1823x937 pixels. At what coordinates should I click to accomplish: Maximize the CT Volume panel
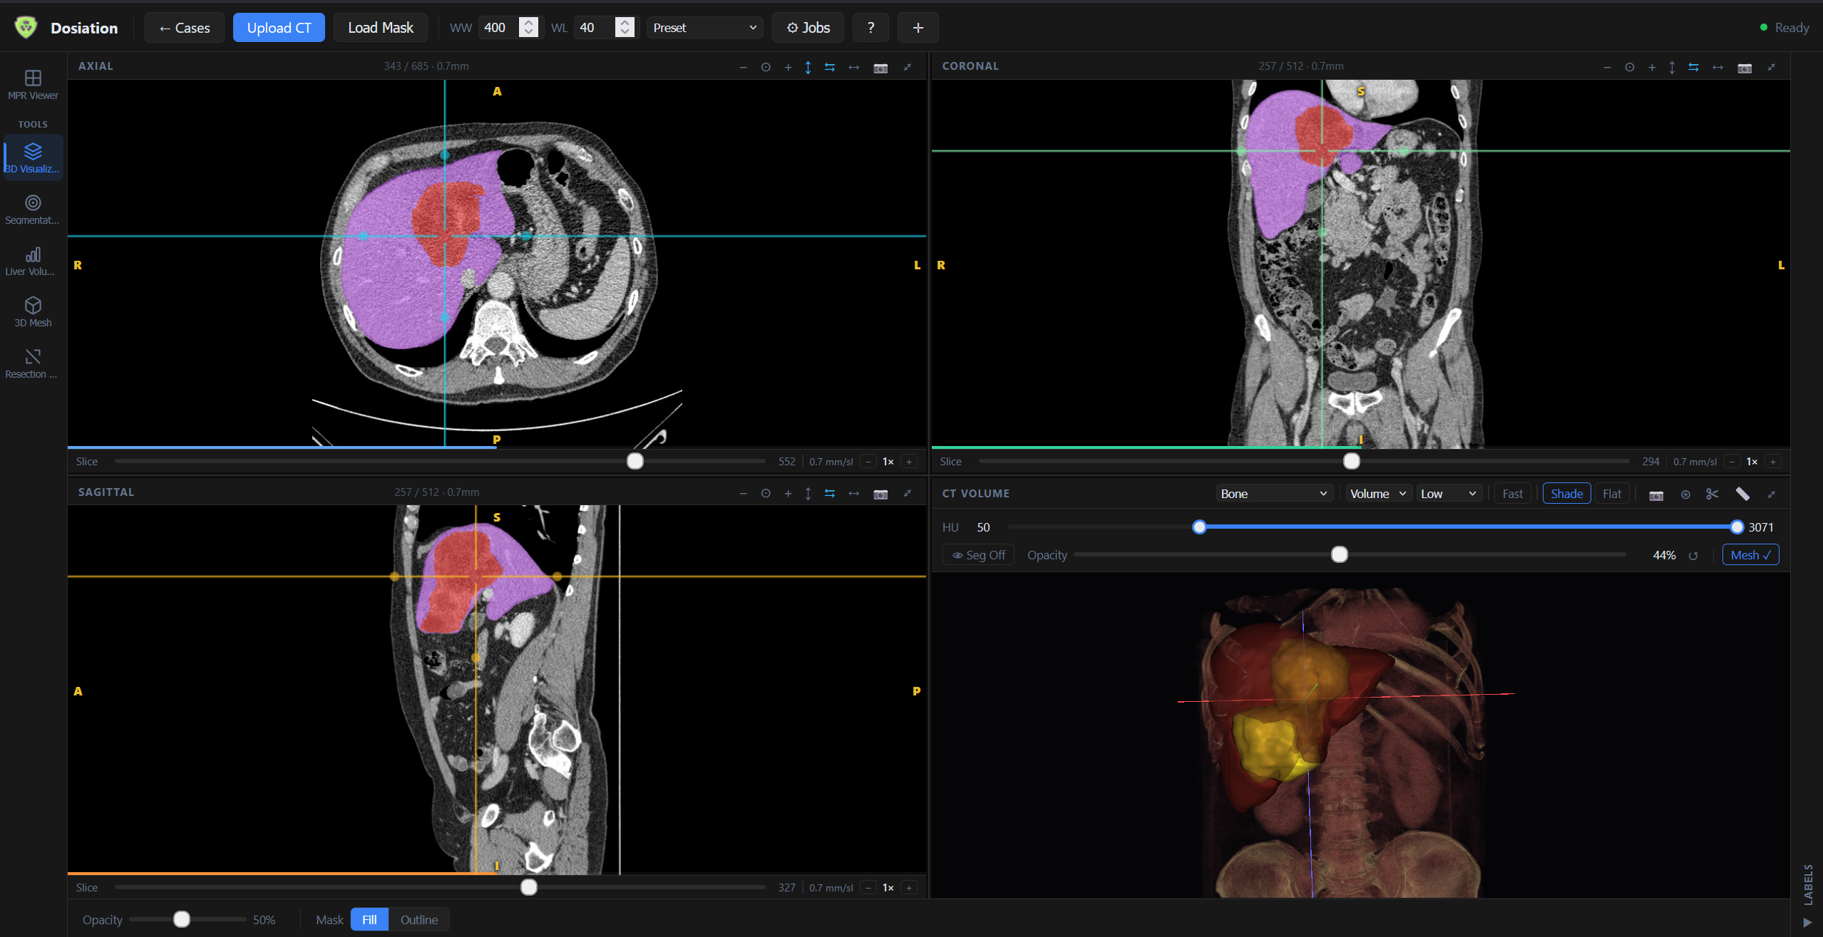(x=1772, y=494)
